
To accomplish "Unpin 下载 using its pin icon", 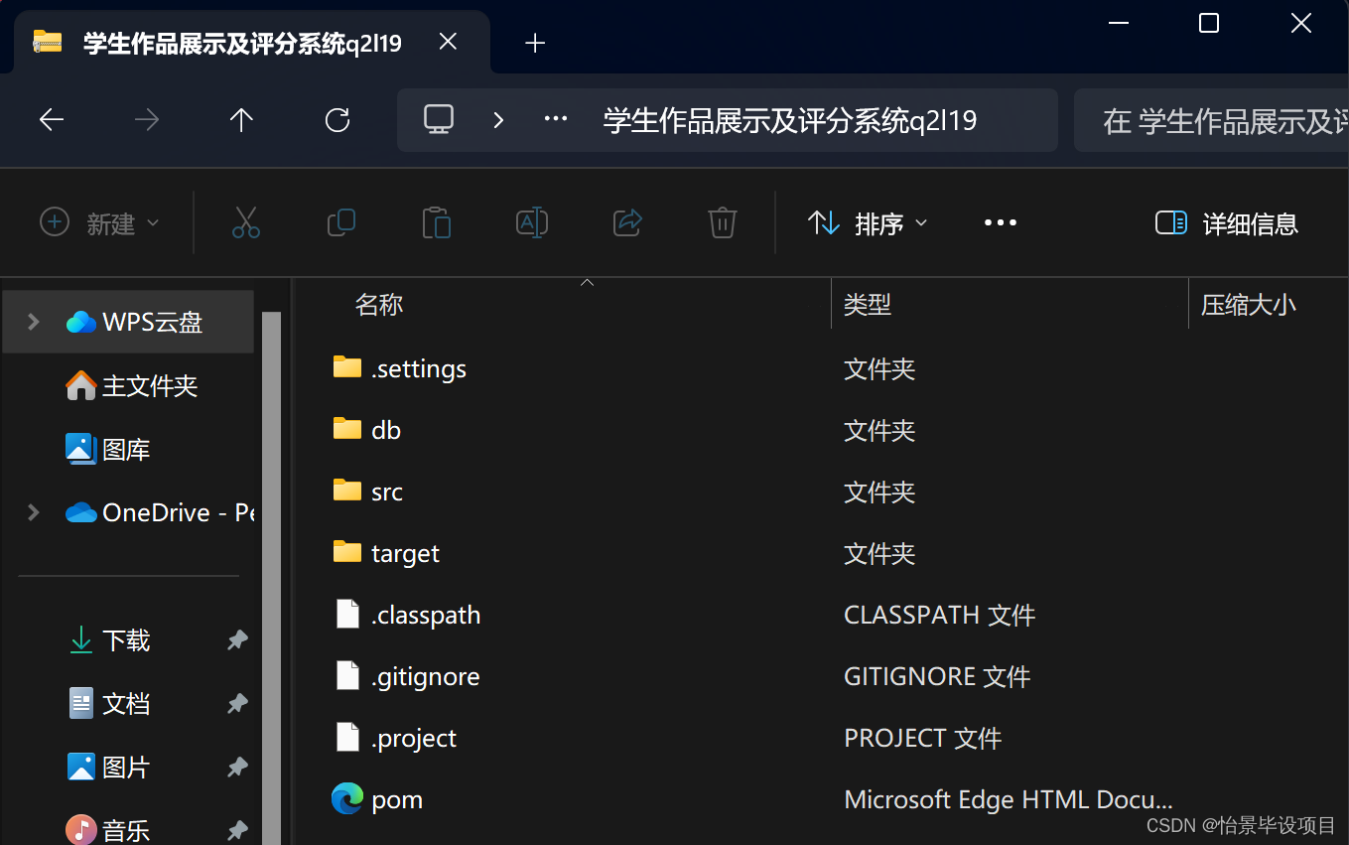I will point(237,640).
